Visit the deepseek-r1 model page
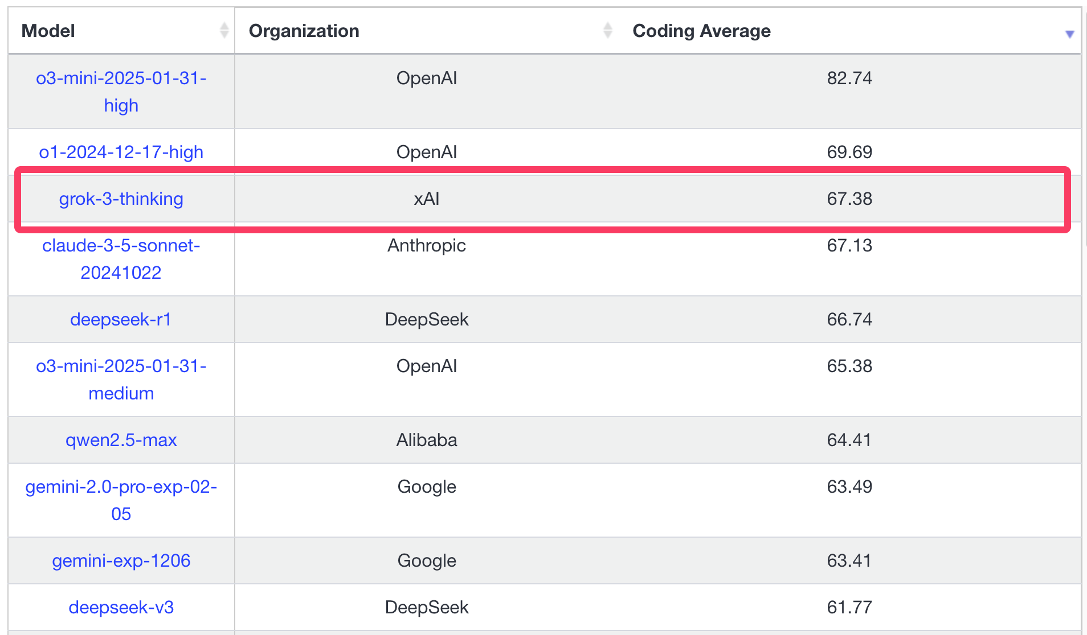1087x635 pixels. click(121, 319)
